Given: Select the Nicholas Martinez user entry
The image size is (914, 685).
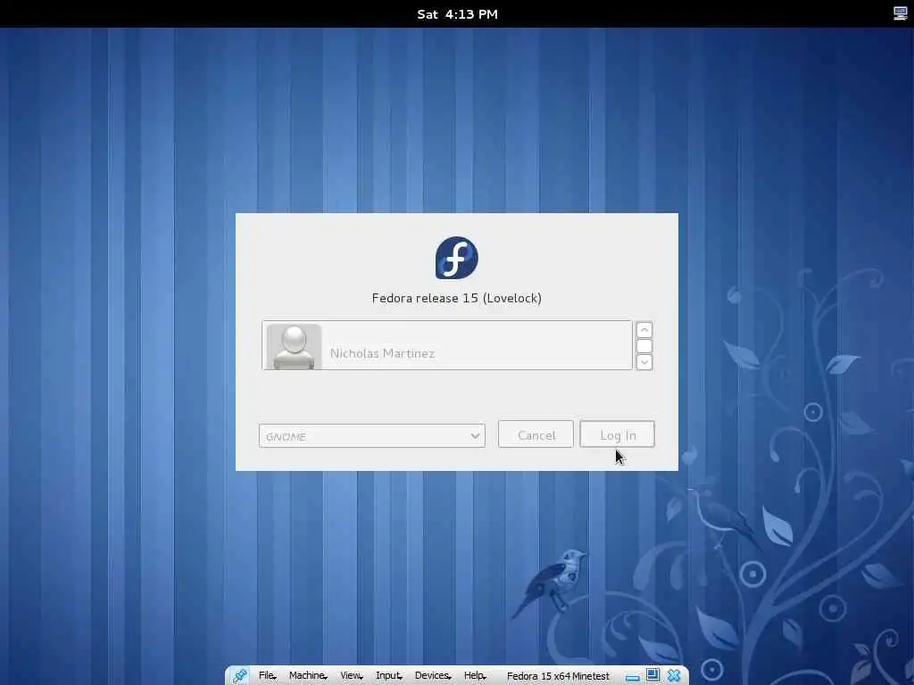Looking at the screenshot, I should click(447, 345).
